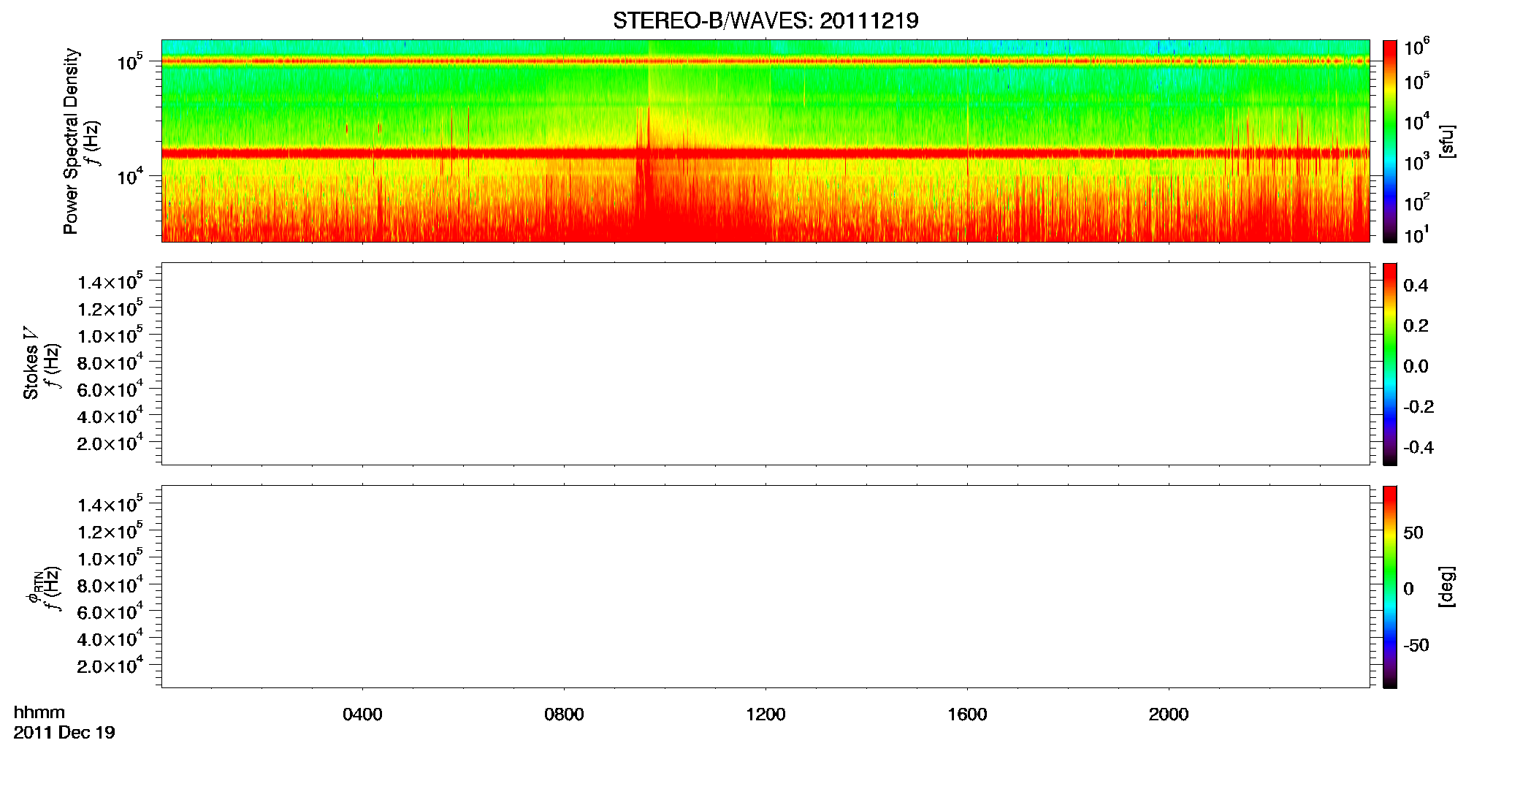Click the 0800 time axis label
Image resolution: width=1531 pixels, height=789 pixels.
[564, 714]
